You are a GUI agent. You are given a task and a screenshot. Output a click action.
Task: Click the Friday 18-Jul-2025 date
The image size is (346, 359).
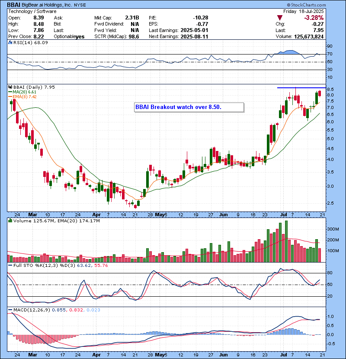tap(304, 11)
